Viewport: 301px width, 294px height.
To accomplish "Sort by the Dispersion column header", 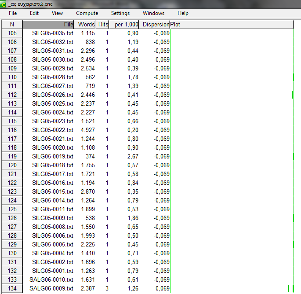I will [x=154, y=24].
